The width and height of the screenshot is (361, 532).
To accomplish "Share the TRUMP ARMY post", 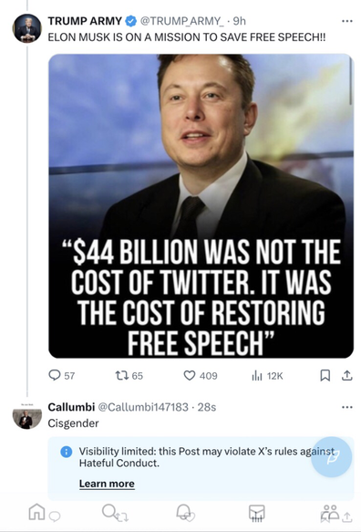I will pos(346,375).
